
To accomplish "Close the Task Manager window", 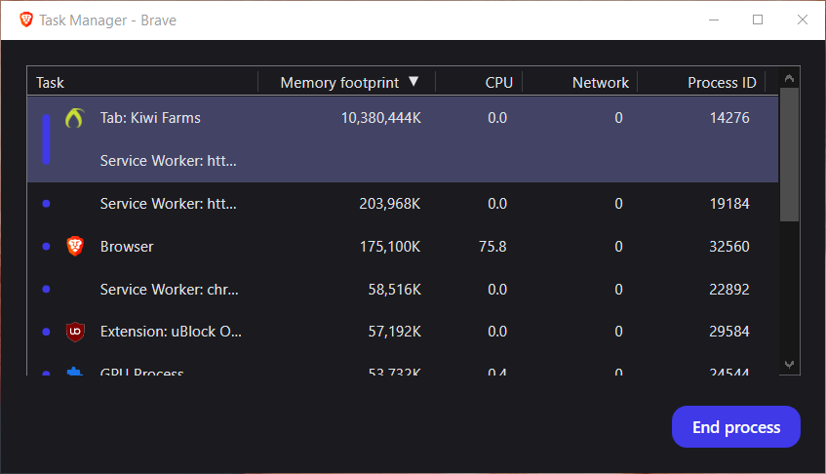I will coord(803,20).
